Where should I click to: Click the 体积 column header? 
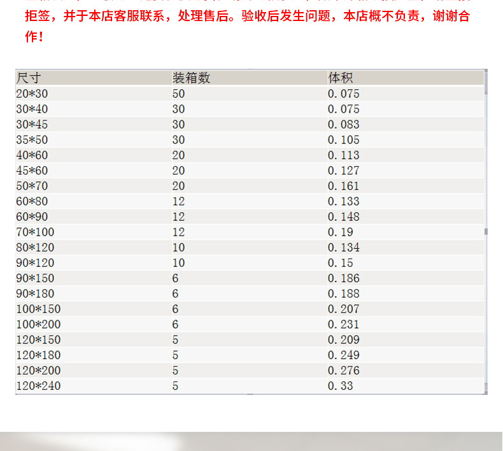tap(341, 78)
